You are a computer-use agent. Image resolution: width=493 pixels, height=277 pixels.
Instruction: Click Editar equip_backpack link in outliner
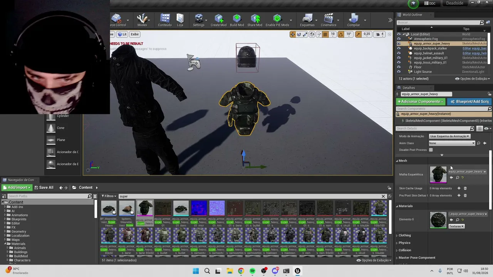click(475, 48)
